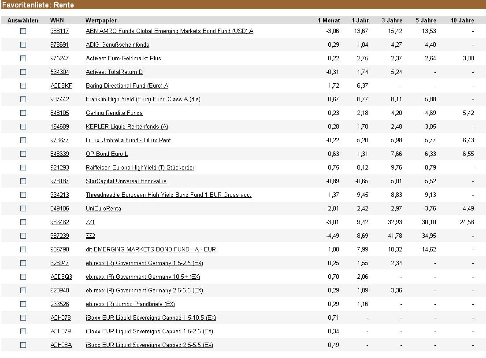Select the Baring Directional Fund row checkbox
Image resolution: width=486 pixels, height=358 pixels.
[23, 85]
